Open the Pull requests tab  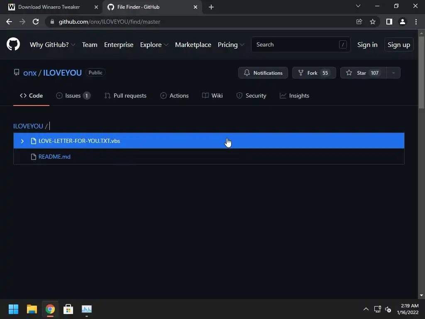coord(125,96)
